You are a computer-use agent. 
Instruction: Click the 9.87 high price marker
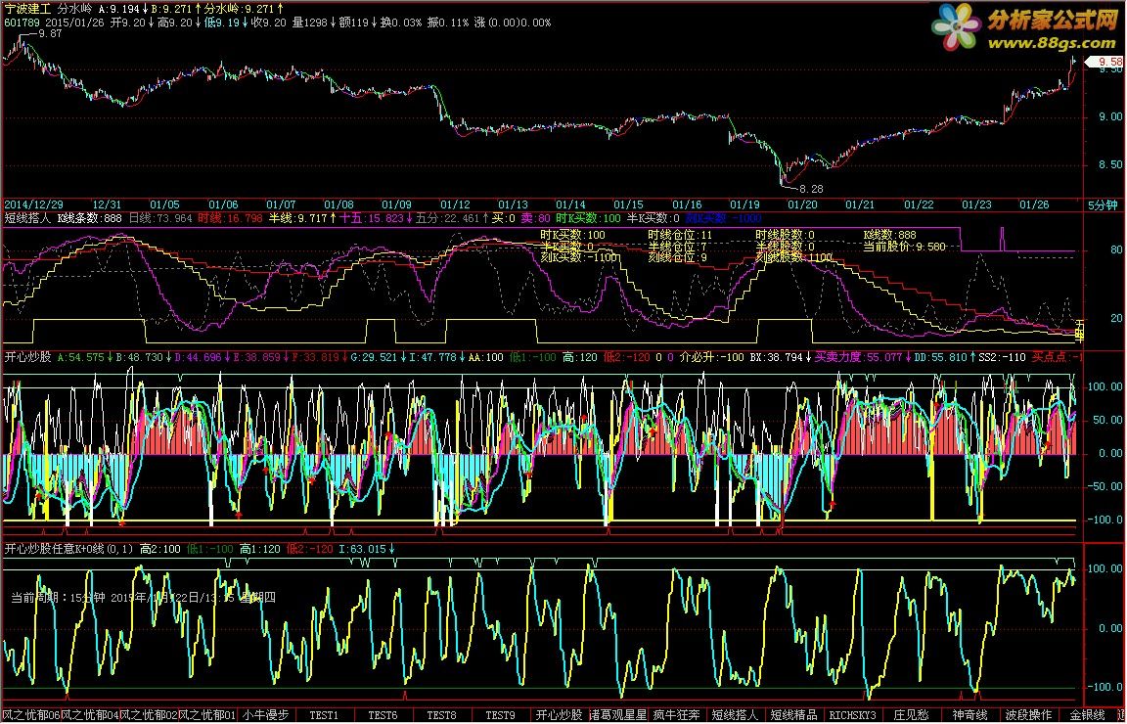pyautogui.click(x=49, y=34)
